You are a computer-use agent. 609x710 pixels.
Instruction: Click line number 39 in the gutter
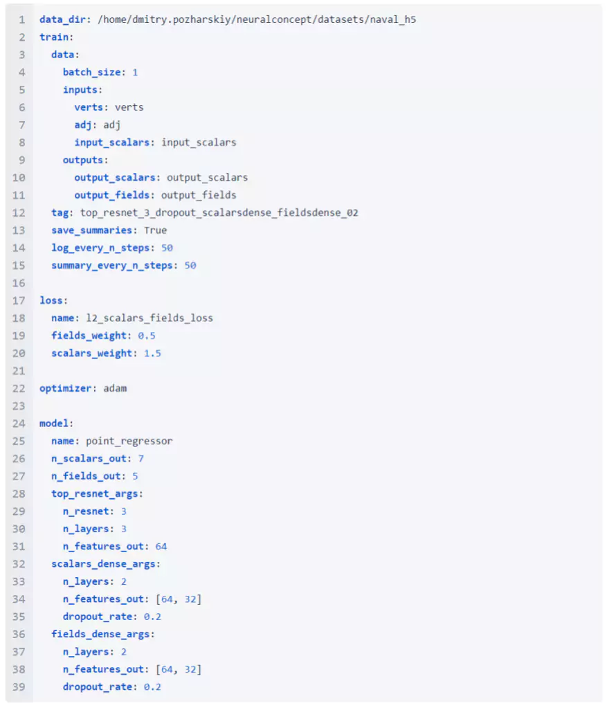(x=19, y=687)
